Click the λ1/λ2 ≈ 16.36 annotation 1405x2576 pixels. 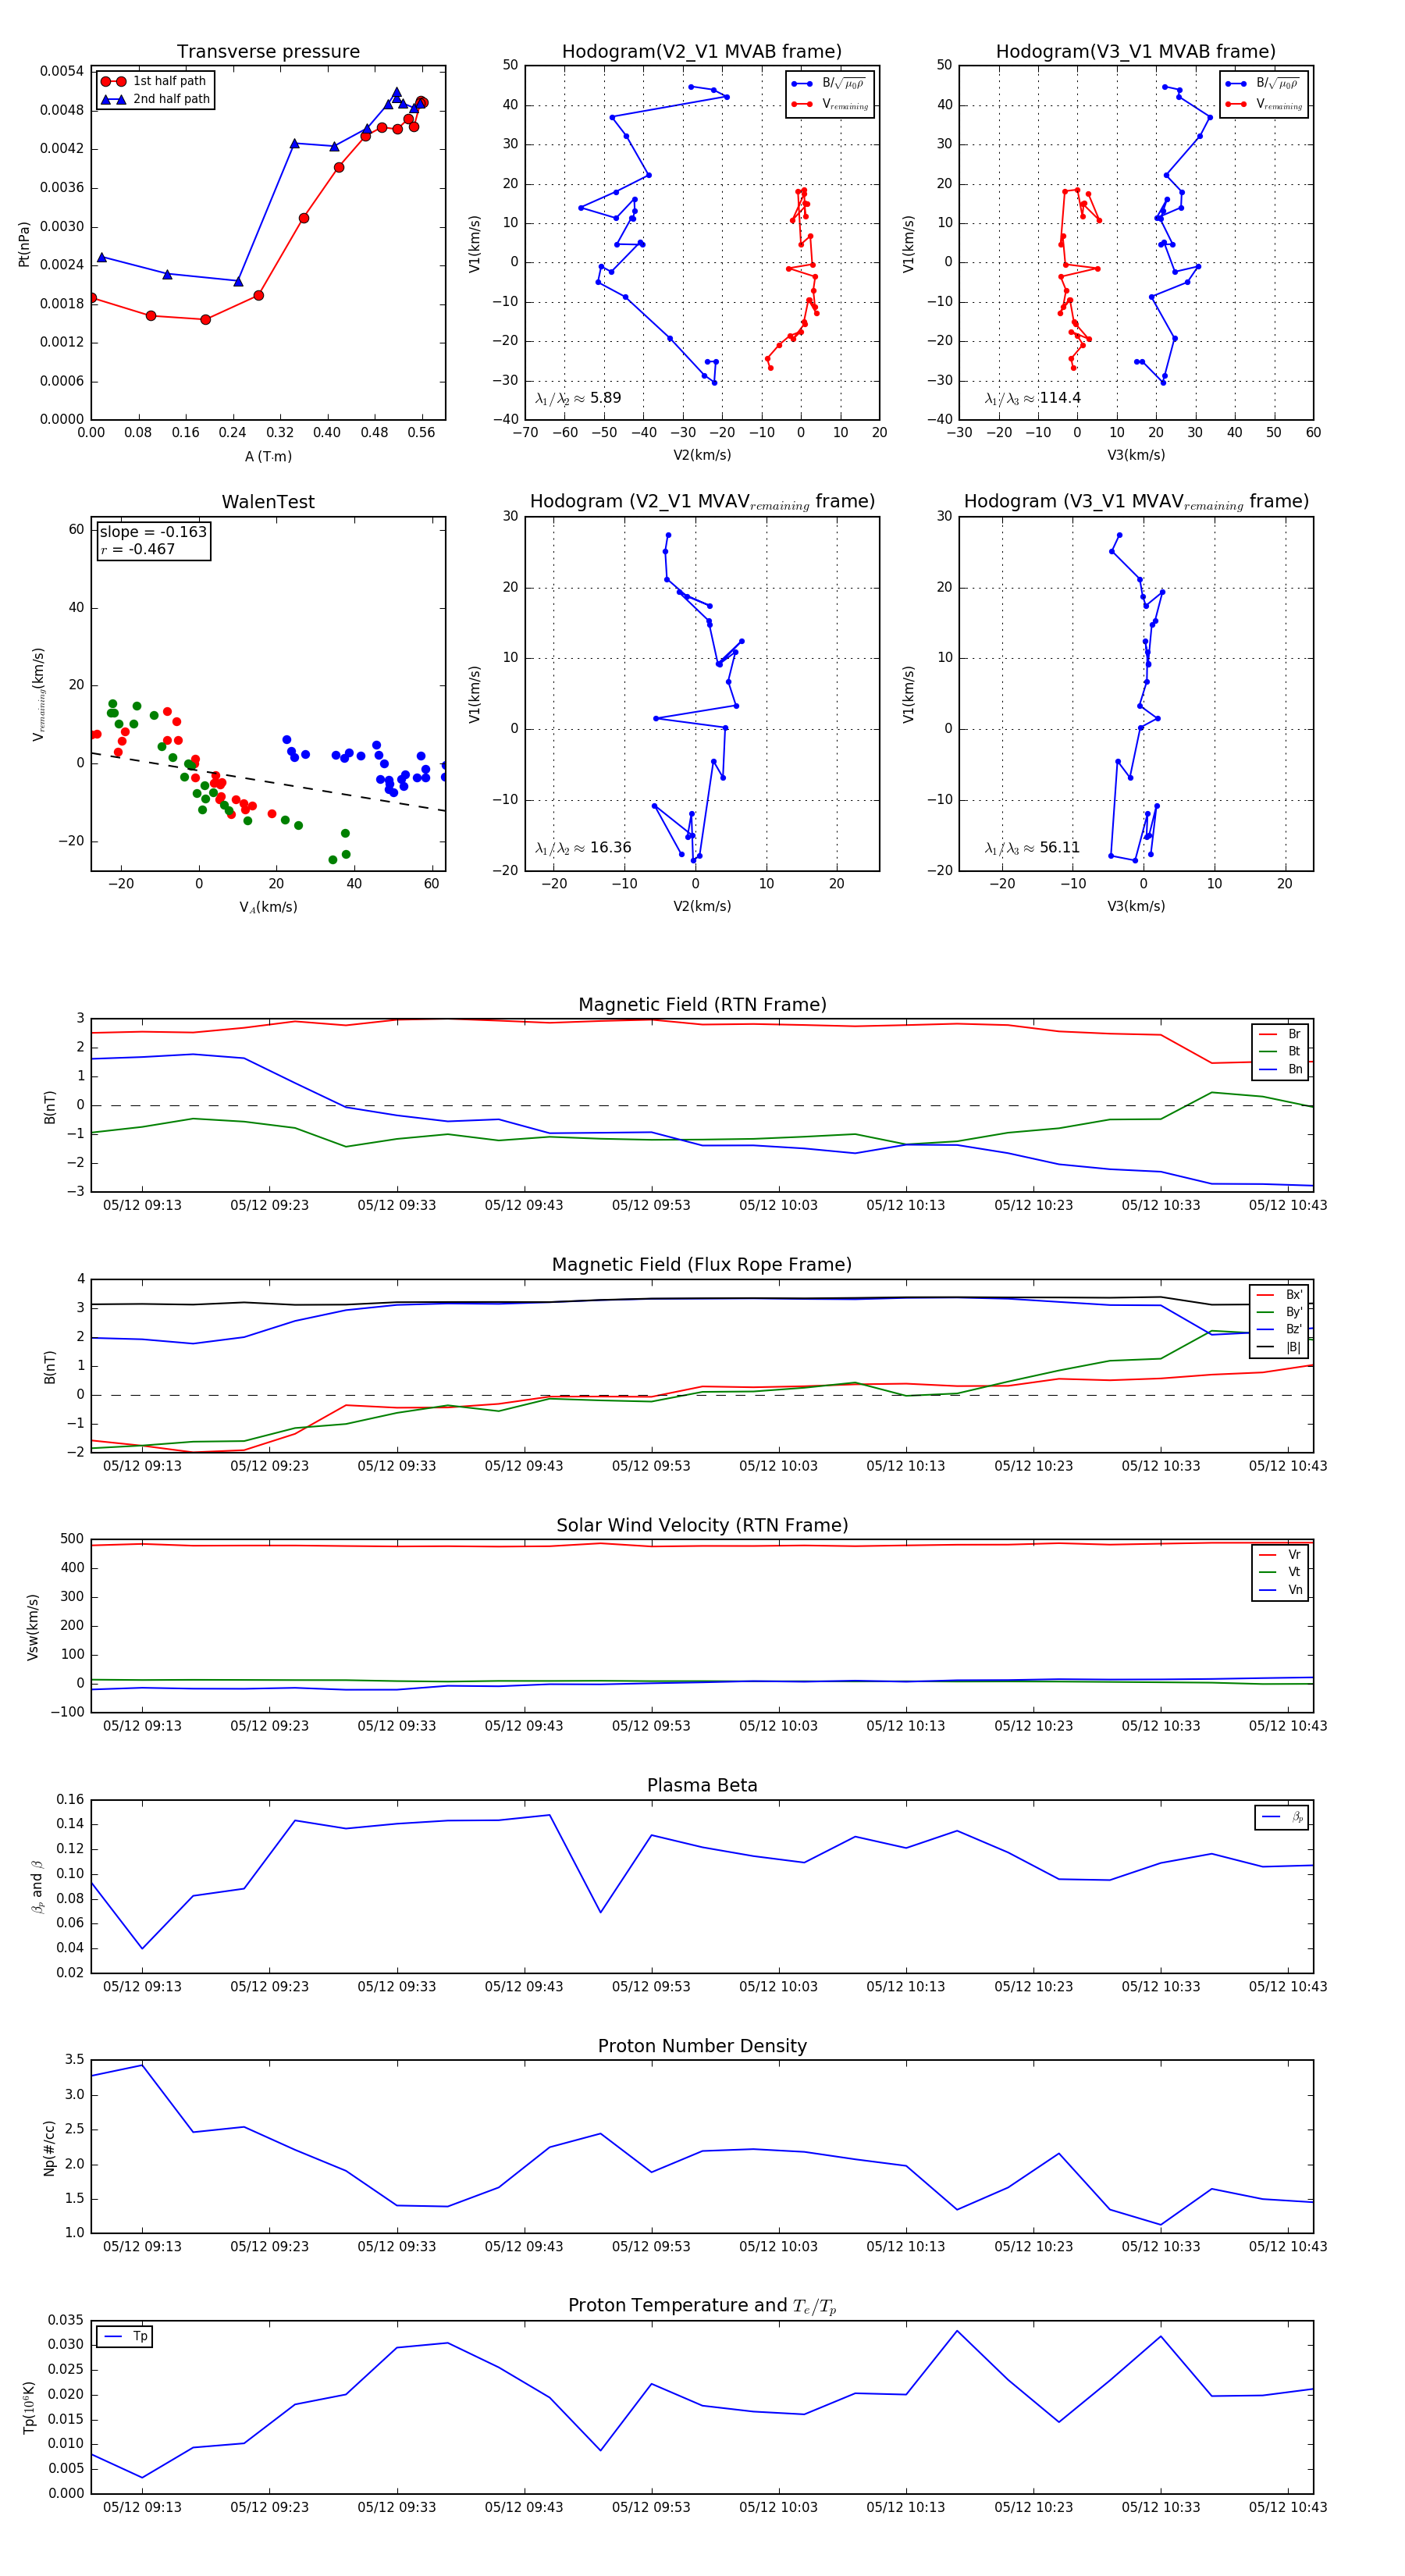(x=583, y=848)
